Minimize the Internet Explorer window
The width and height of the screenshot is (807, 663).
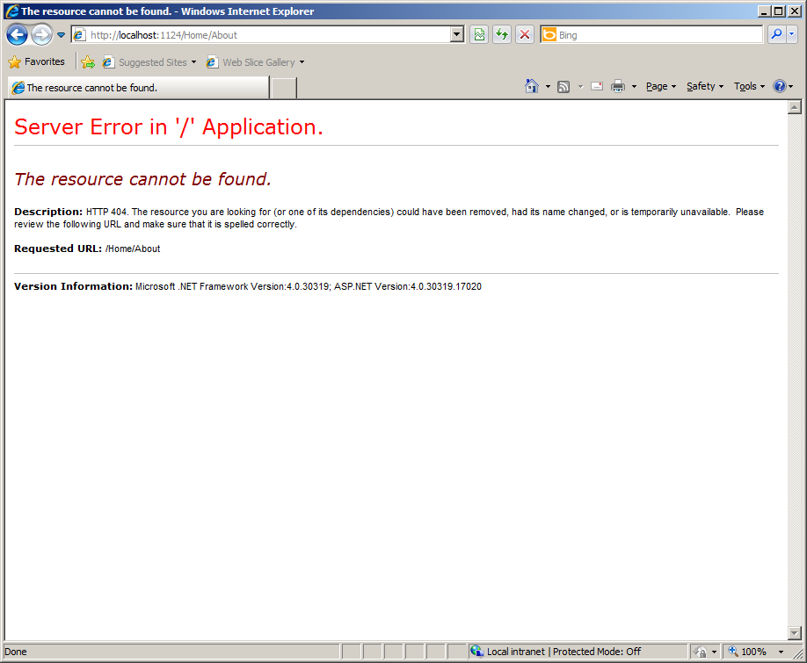[764, 11]
